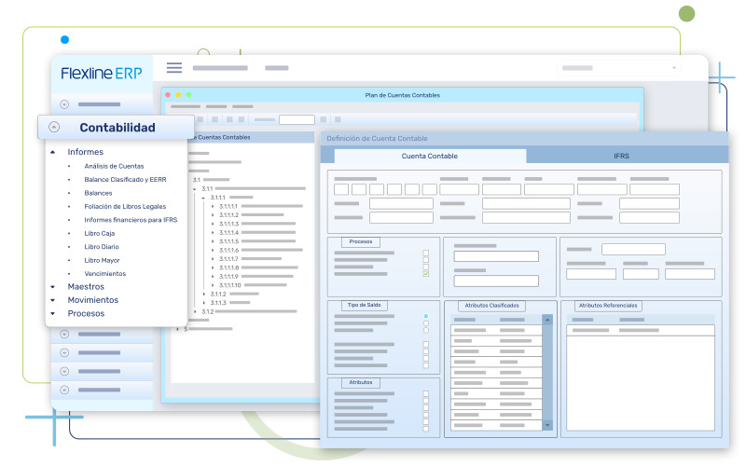Expand tree node 3.1.2
Viewport: 746px width, 466px height.
point(195,311)
